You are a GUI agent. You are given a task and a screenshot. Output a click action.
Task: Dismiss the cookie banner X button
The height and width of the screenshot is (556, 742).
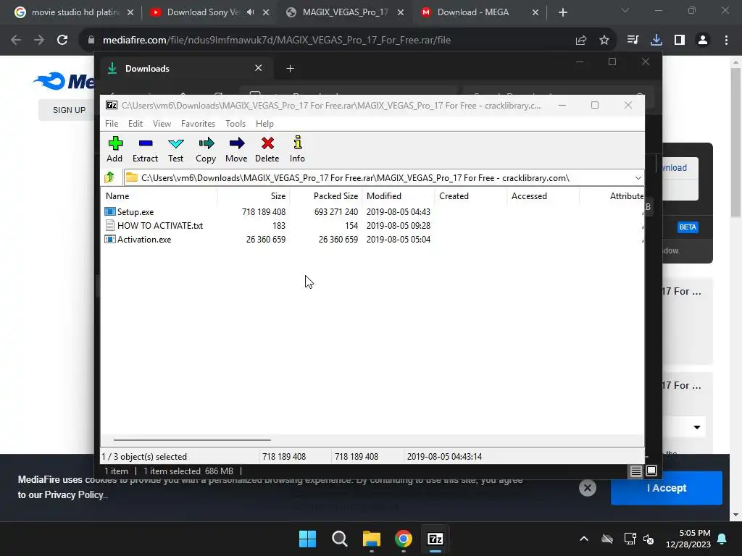587,488
